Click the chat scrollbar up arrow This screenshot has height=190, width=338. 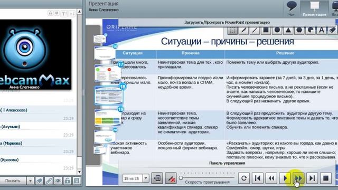pyautogui.click(x=79, y=11)
